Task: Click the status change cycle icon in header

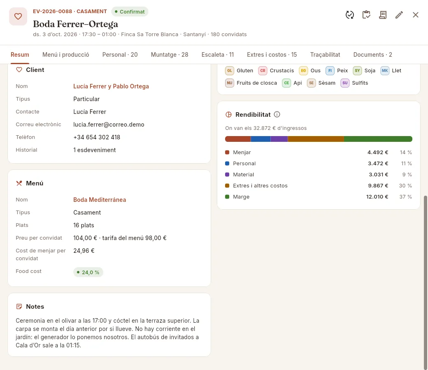Action: (x=350, y=15)
